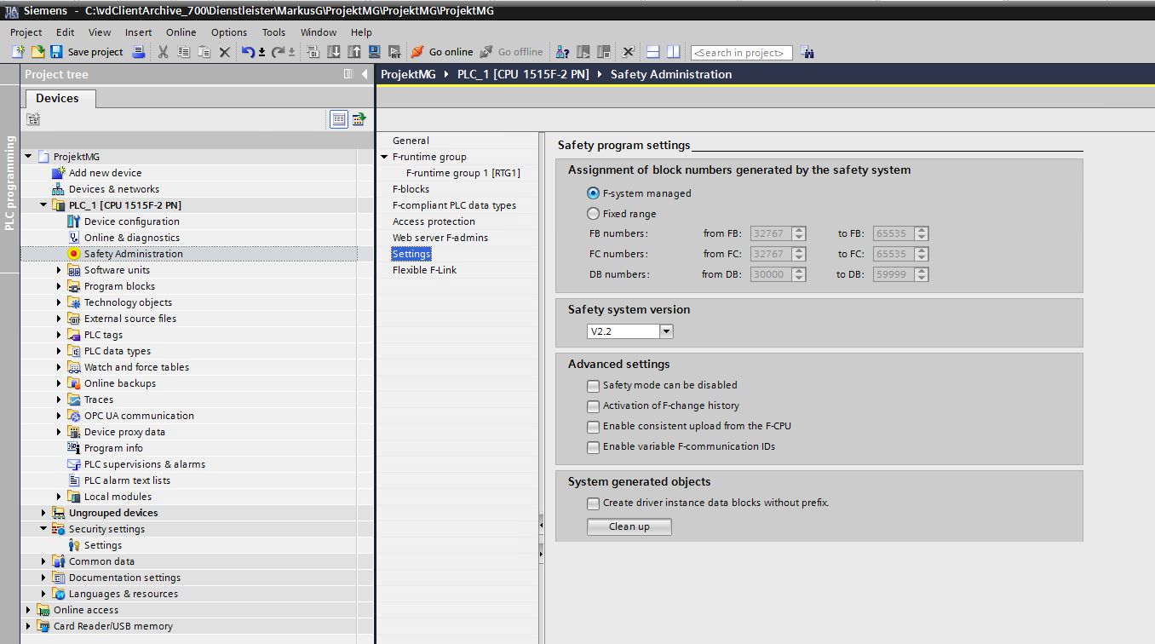Click the download to device icon
The height and width of the screenshot is (644, 1155).
[334, 52]
